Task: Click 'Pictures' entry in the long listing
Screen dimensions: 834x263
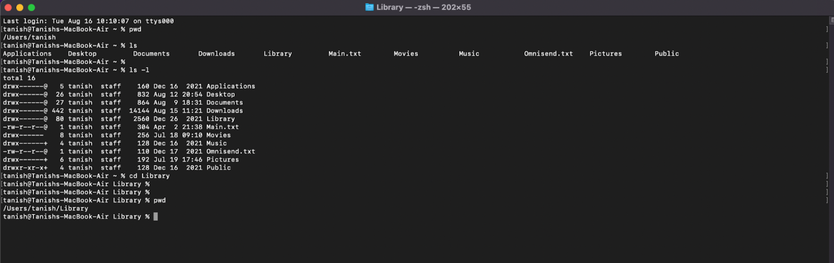Action: pyautogui.click(x=222, y=160)
